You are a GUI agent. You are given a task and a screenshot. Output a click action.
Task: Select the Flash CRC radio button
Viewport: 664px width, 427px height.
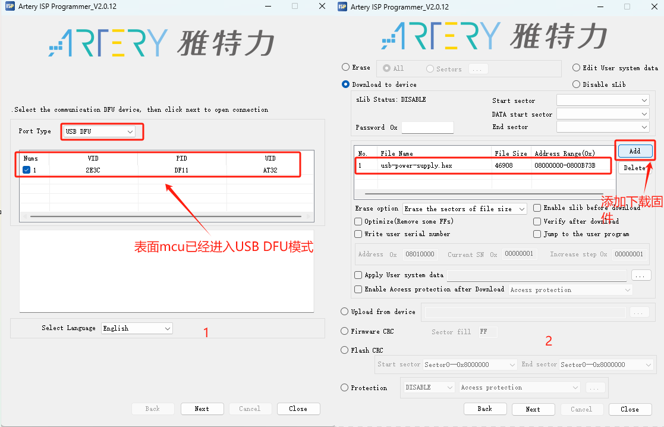pyautogui.click(x=345, y=350)
